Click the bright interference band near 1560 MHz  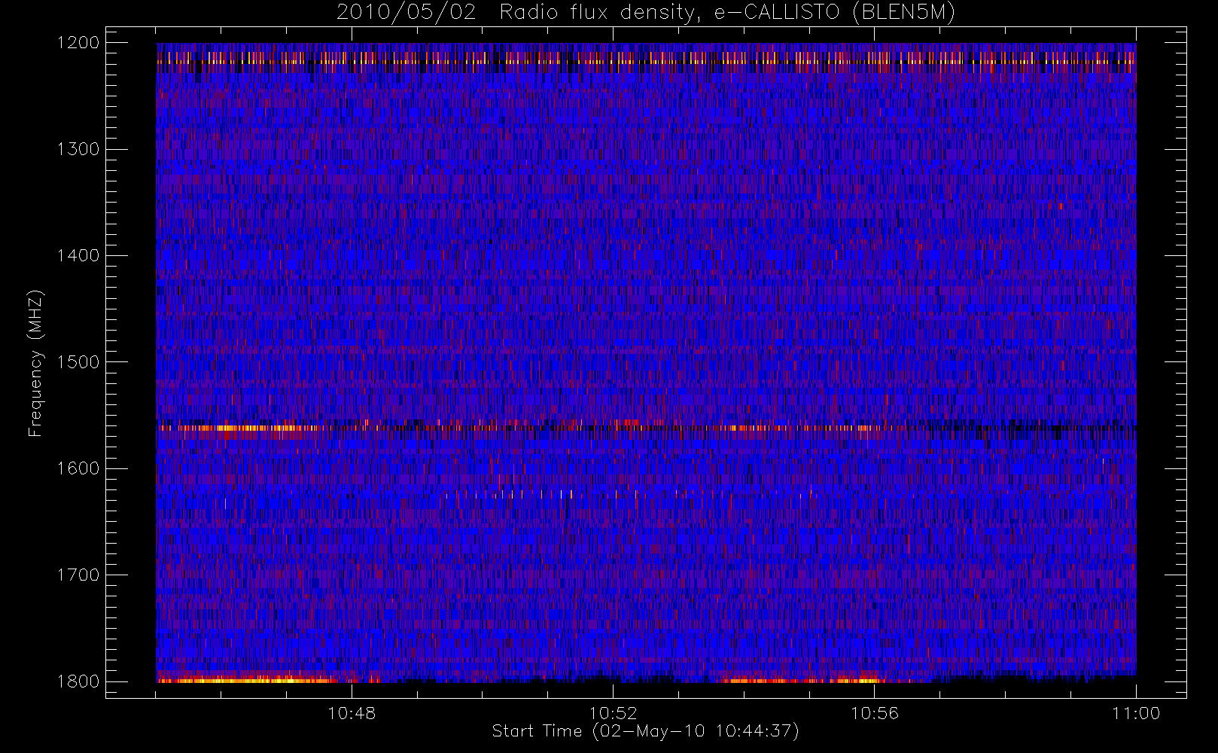click(x=646, y=428)
